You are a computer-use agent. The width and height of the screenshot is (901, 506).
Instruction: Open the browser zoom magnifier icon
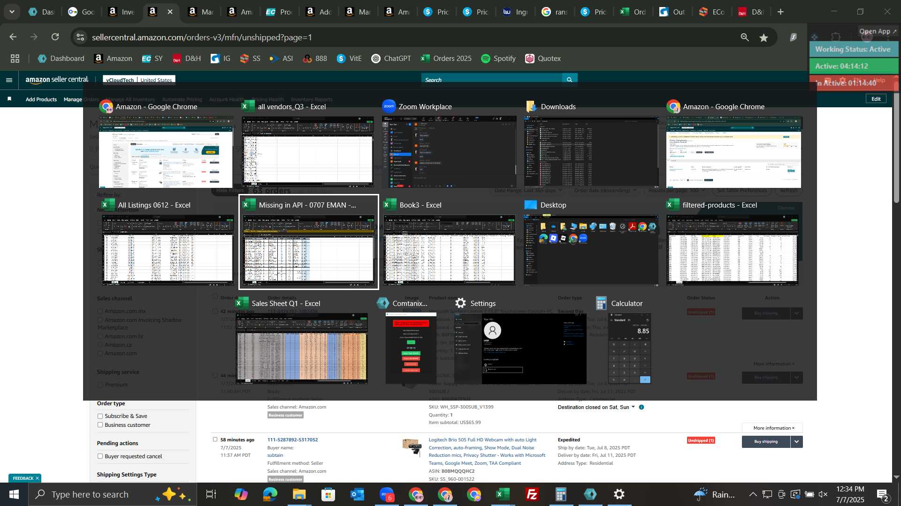click(745, 37)
